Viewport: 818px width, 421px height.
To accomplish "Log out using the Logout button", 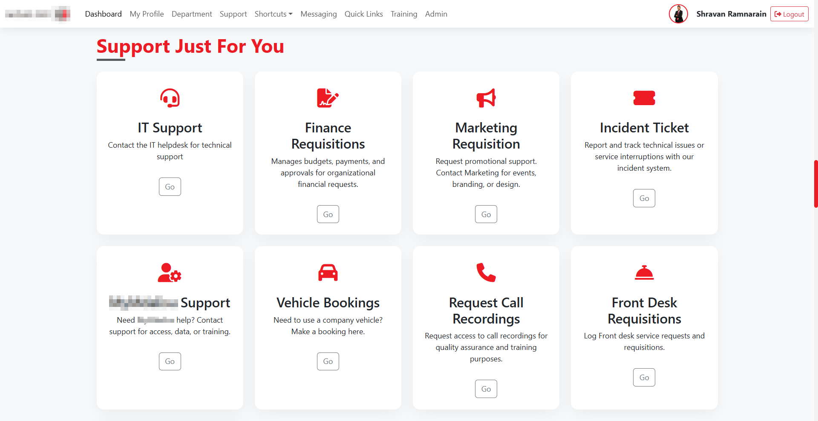I will [789, 14].
